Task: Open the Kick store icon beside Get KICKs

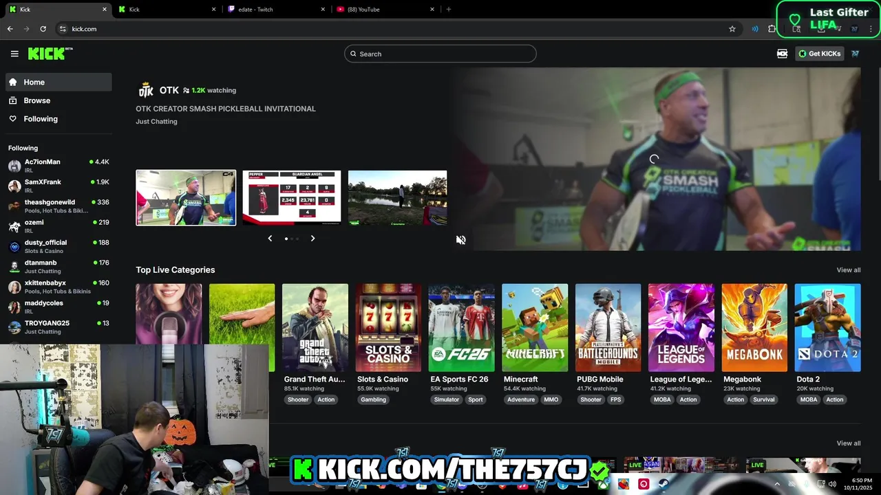Action: tap(782, 54)
